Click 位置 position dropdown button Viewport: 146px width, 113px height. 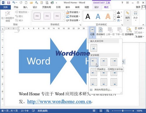(92, 32)
